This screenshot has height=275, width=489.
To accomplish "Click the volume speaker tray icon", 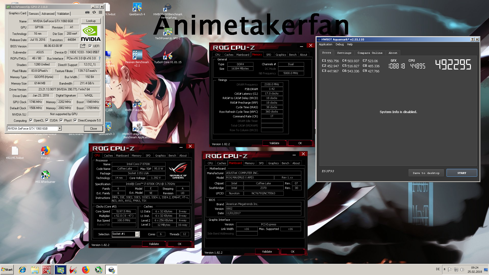I will click(462, 269).
